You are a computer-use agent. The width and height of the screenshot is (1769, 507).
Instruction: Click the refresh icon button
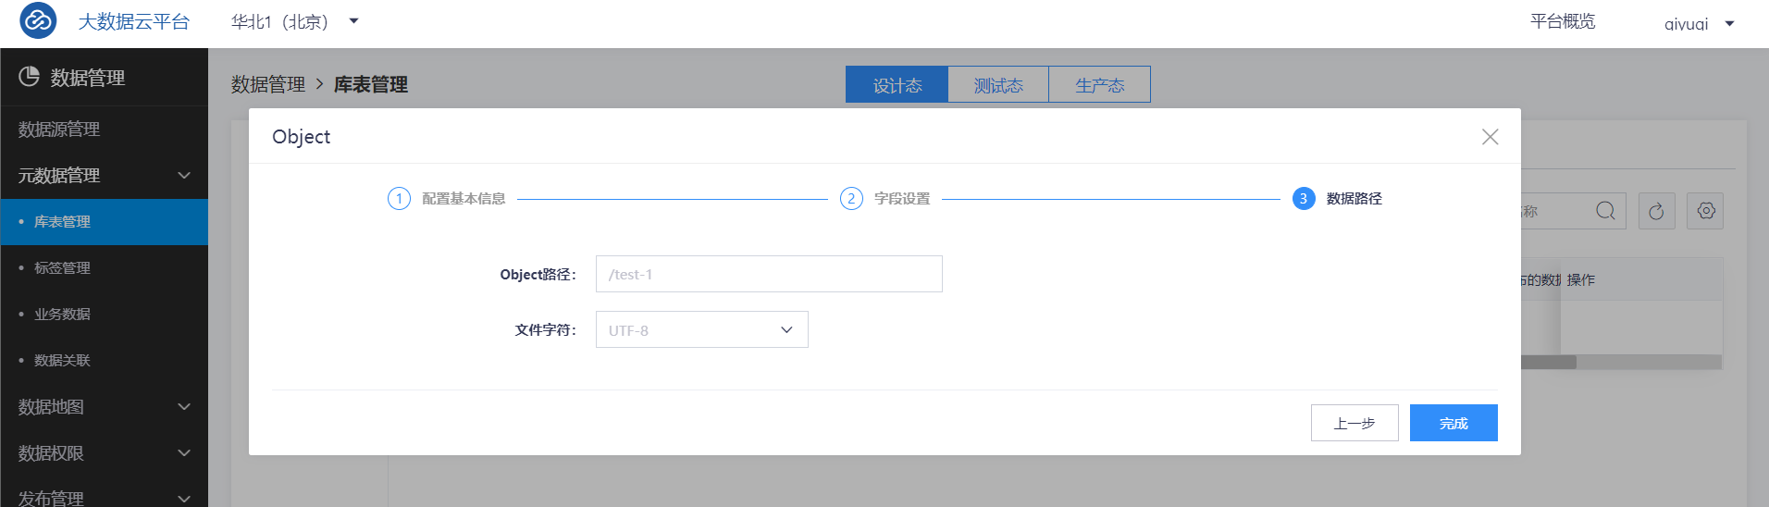click(1656, 211)
